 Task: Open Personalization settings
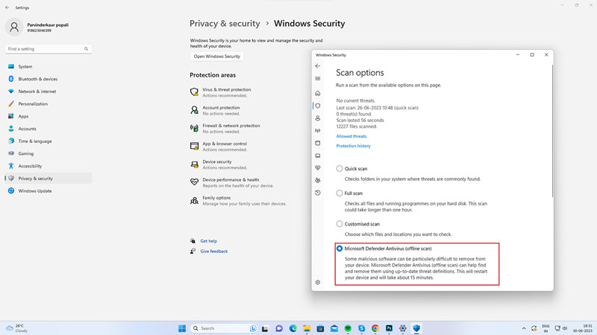tap(49, 103)
